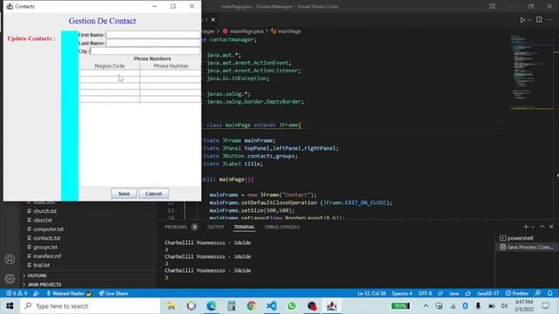Viewport: 559px width, 314px height.
Task: Open groups.txt in the explorer
Action: (x=45, y=247)
